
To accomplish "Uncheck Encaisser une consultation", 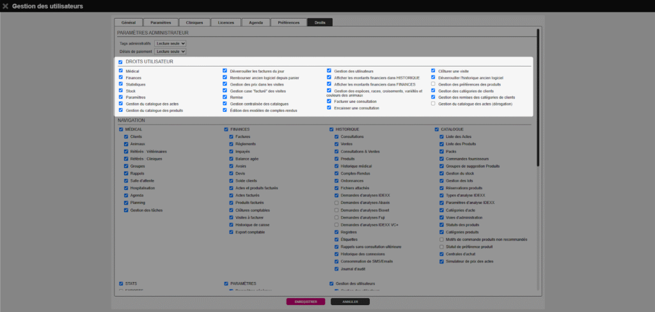I will click(329, 108).
